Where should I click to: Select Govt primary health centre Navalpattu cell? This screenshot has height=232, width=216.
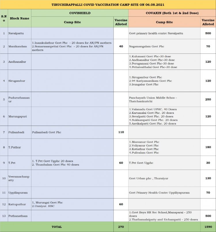[164, 33]
